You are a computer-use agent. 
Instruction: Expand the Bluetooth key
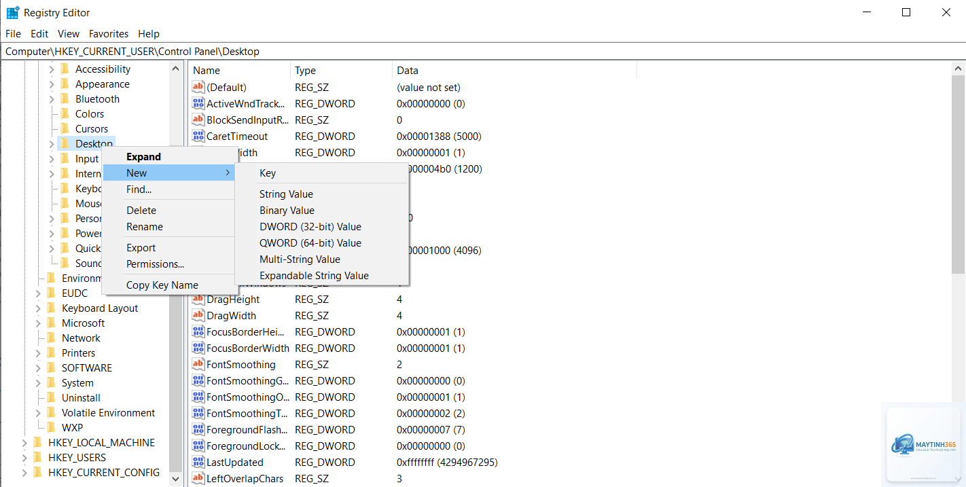tap(52, 99)
